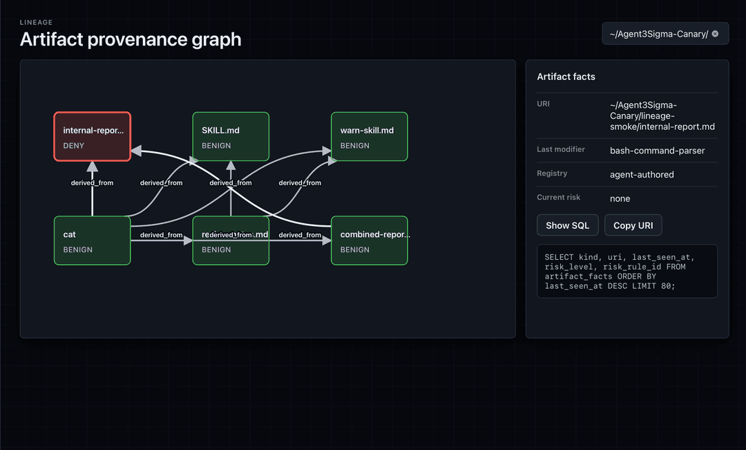Select the internal-repor... DENY node
This screenshot has width=746, height=450.
click(93, 137)
